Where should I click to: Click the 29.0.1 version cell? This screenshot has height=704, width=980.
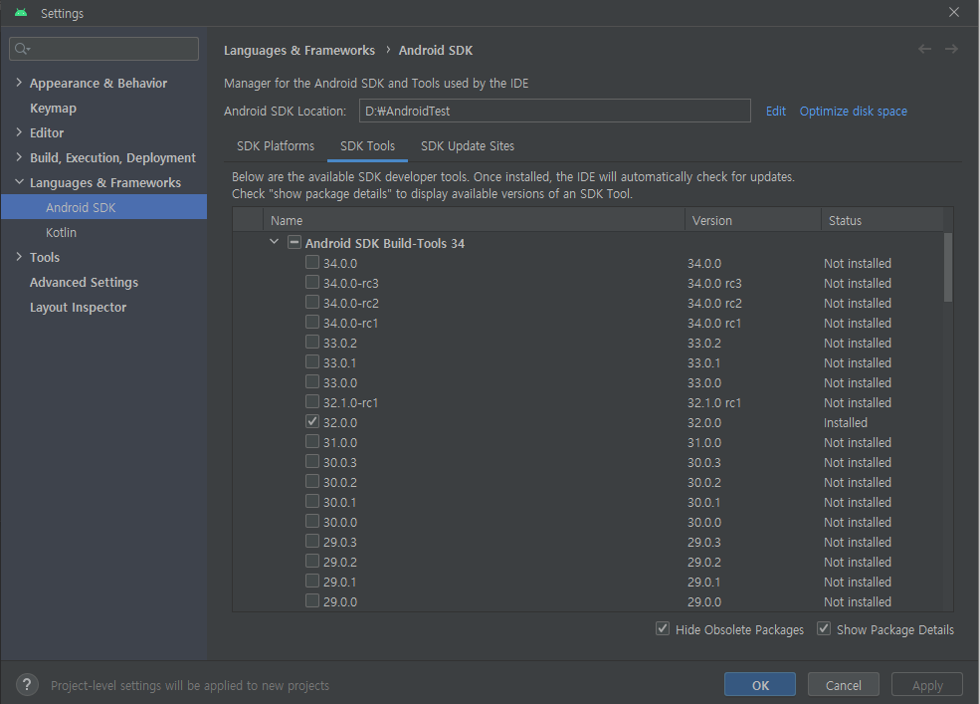703,582
